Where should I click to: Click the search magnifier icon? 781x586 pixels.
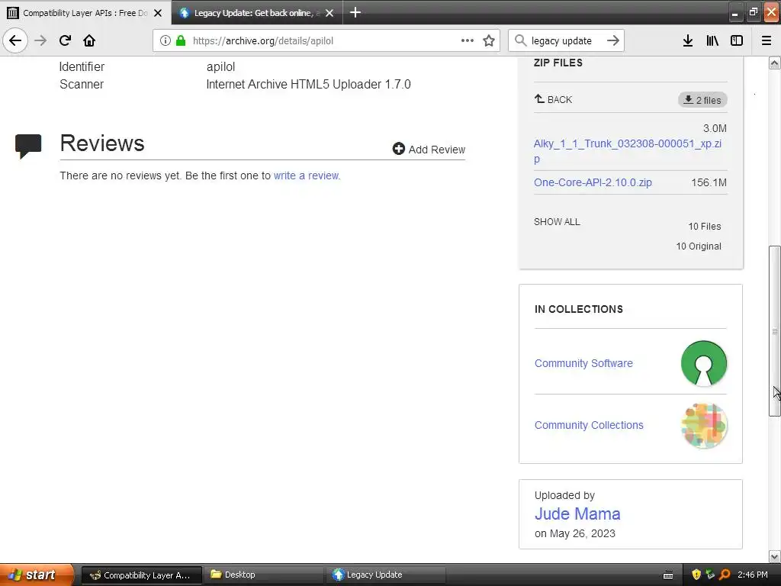click(x=520, y=40)
